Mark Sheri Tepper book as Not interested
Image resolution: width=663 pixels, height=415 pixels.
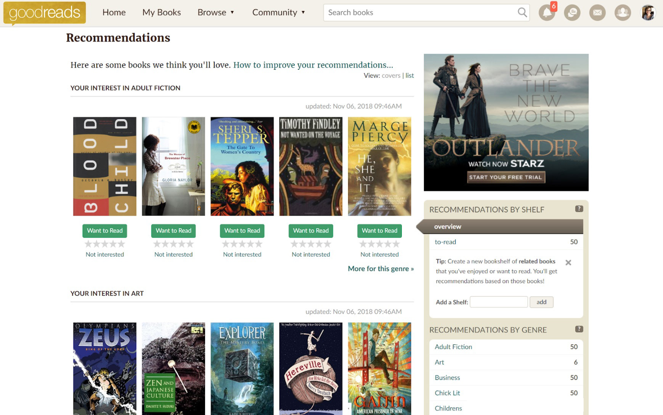coord(242,255)
